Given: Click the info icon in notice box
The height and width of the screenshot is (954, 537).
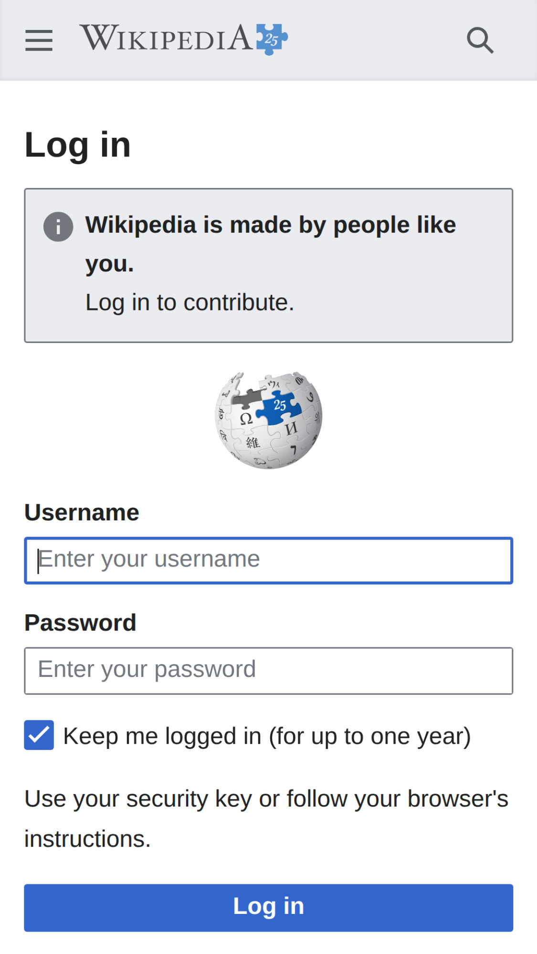Looking at the screenshot, I should click(58, 227).
